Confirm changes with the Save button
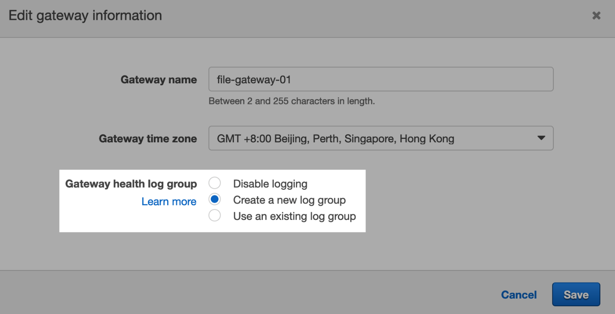 576,294
